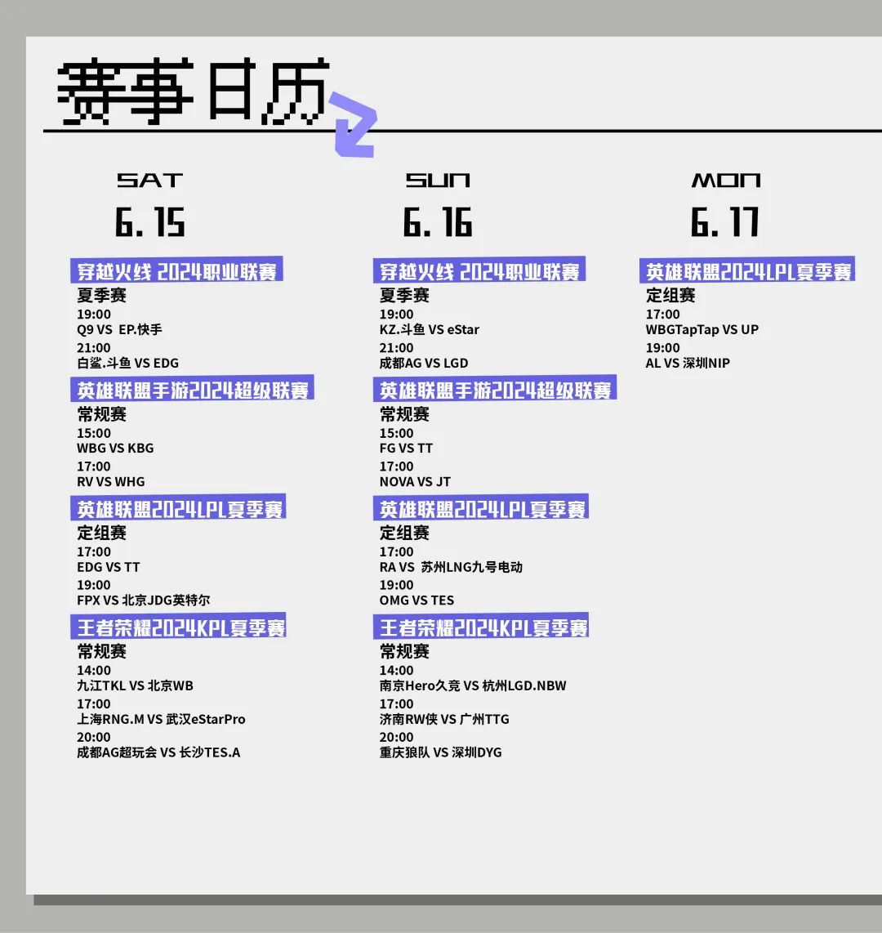Open 英雄联盟2024LPL夏季赛 header under Sunday

tap(481, 507)
